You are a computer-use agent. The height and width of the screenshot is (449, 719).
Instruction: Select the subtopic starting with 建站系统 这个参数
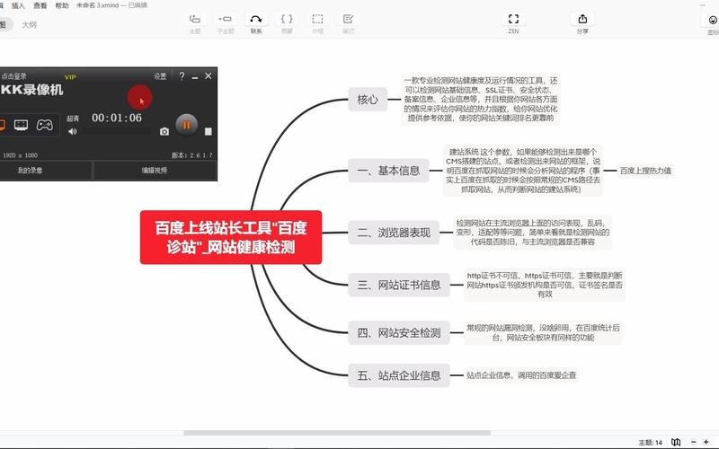523,171
